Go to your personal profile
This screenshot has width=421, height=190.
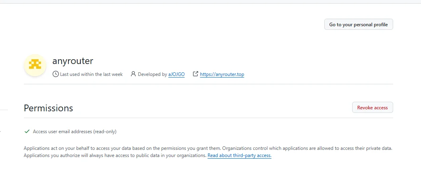(x=359, y=25)
